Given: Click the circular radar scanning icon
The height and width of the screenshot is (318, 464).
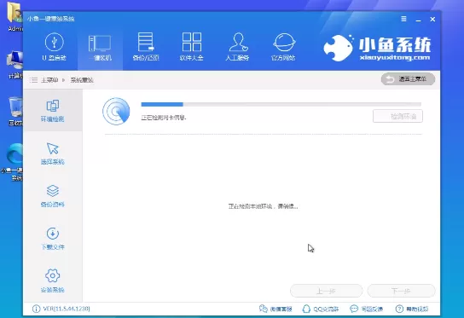Looking at the screenshot, I should 116,111.
